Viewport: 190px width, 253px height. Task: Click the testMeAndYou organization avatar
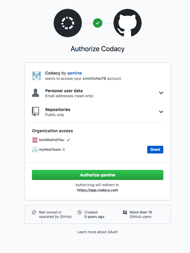(x=35, y=140)
